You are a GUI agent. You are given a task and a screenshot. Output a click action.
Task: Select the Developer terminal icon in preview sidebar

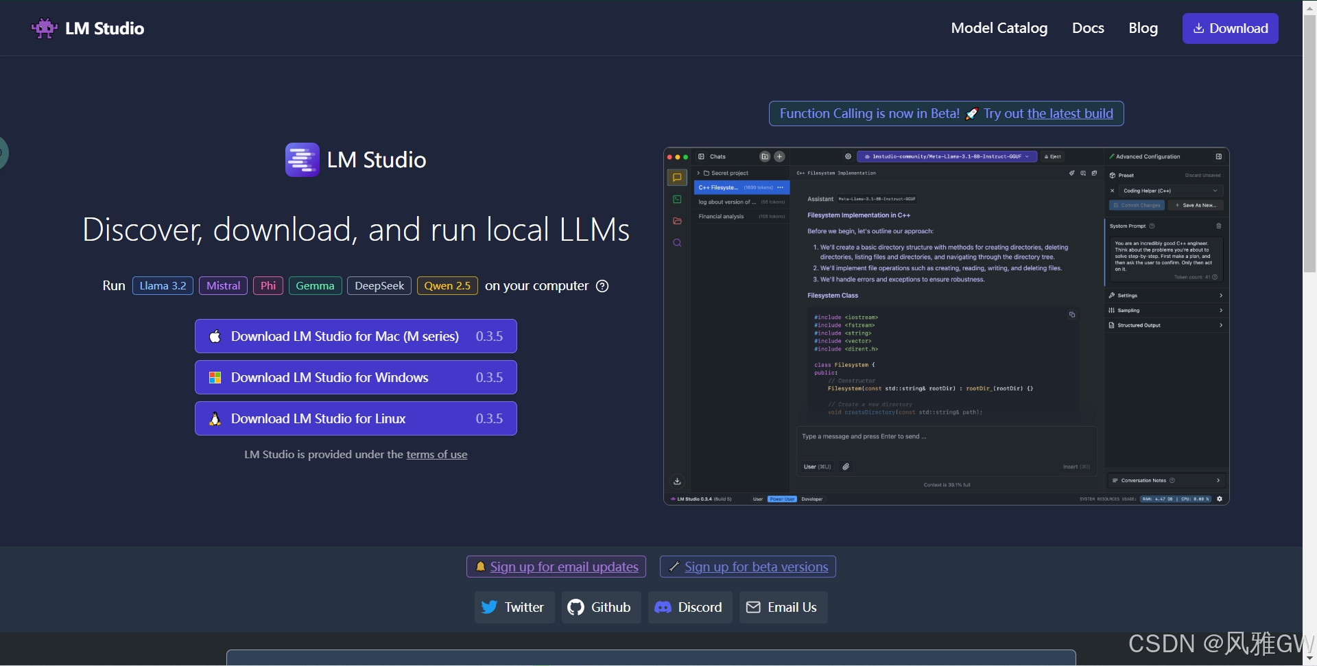677,200
